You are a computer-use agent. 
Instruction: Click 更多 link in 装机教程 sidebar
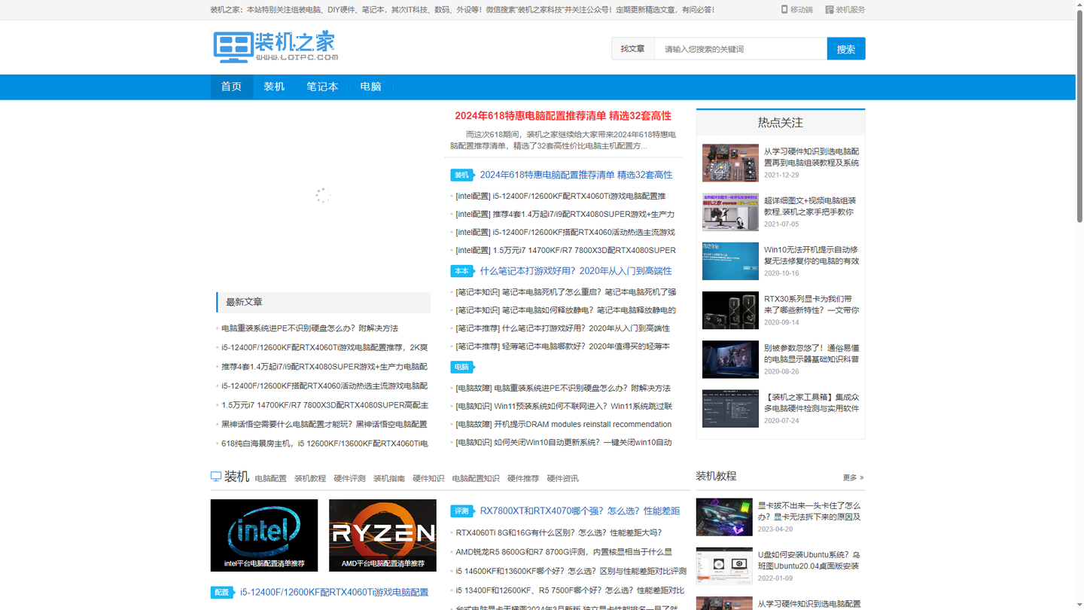point(853,477)
